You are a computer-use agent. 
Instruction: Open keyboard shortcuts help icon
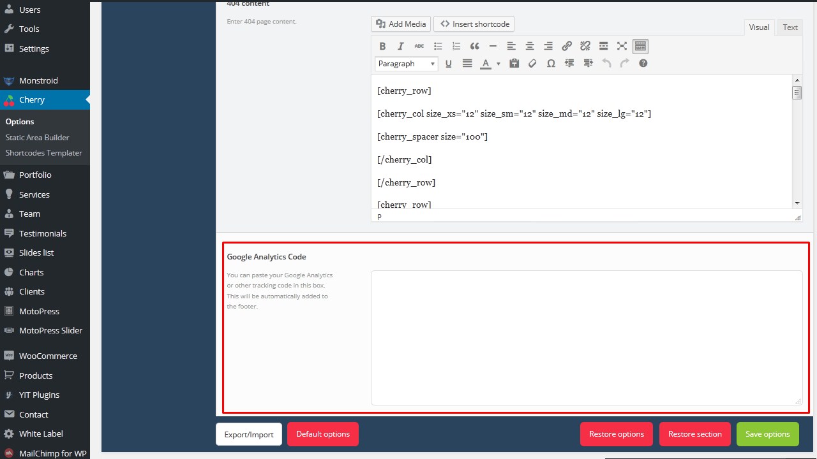coord(643,63)
